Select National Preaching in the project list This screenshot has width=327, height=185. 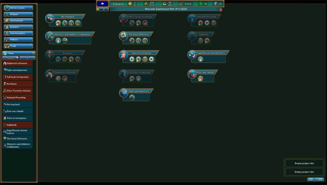pos(18,98)
